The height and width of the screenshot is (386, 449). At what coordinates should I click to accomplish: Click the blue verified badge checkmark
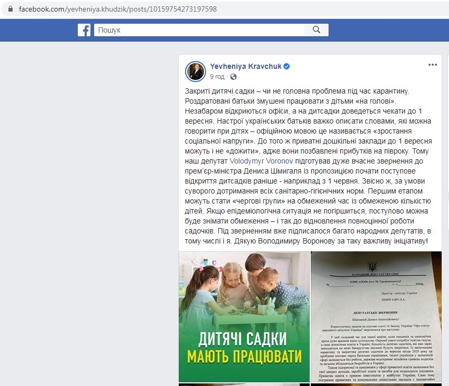[x=287, y=66]
